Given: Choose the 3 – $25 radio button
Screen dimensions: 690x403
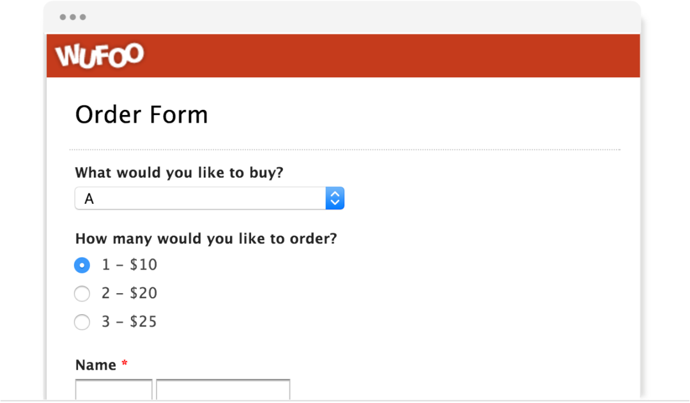Looking at the screenshot, I should click(x=82, y=323).
